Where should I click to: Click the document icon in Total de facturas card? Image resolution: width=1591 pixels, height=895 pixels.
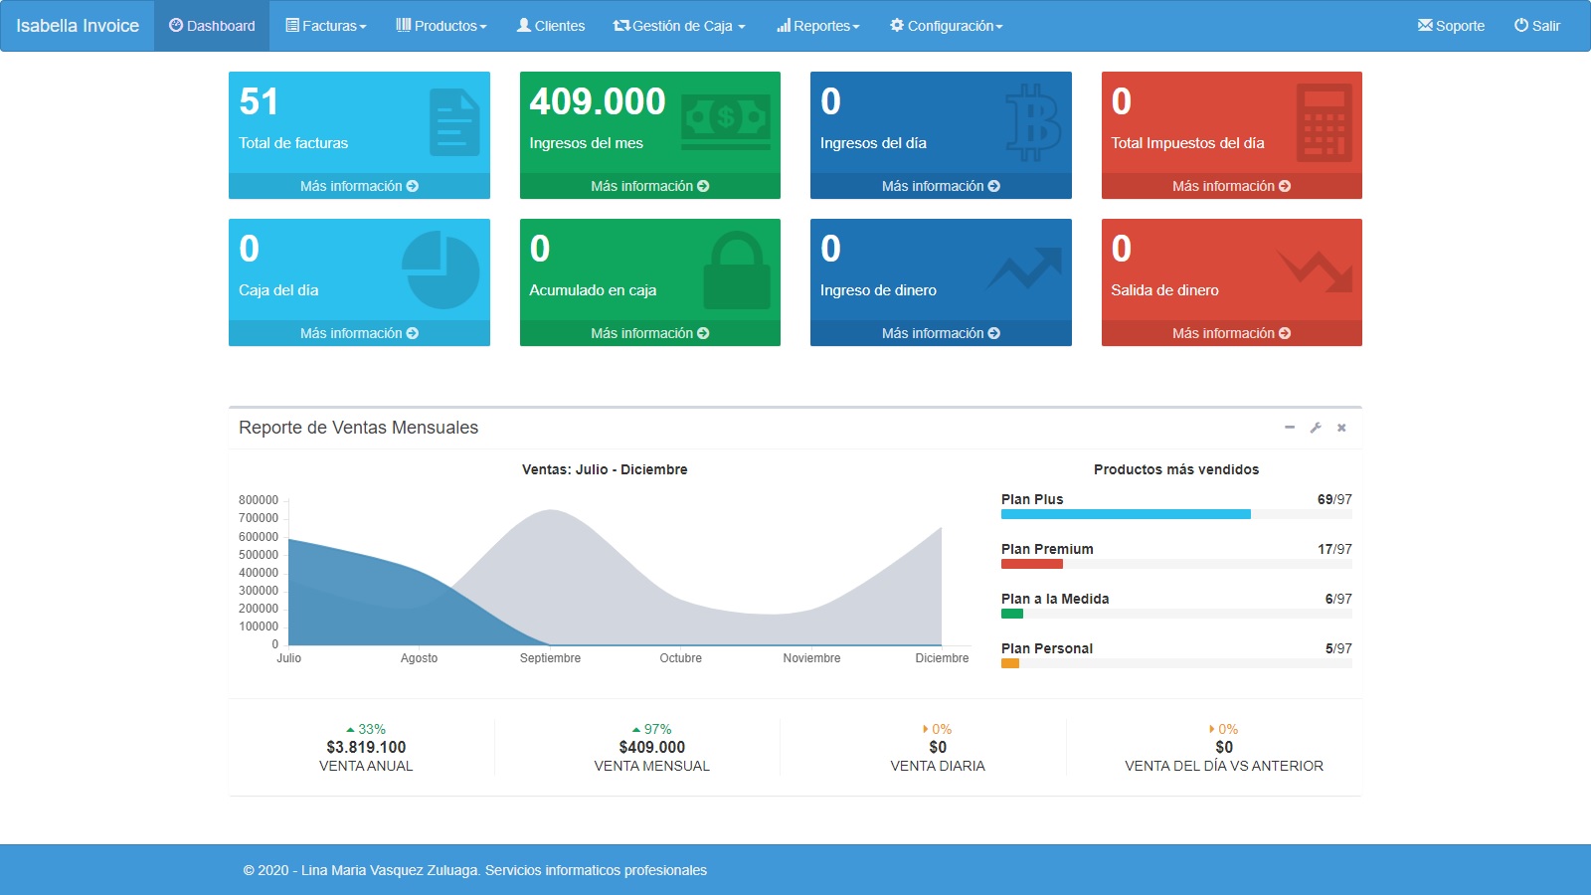(x=454, y=122)
